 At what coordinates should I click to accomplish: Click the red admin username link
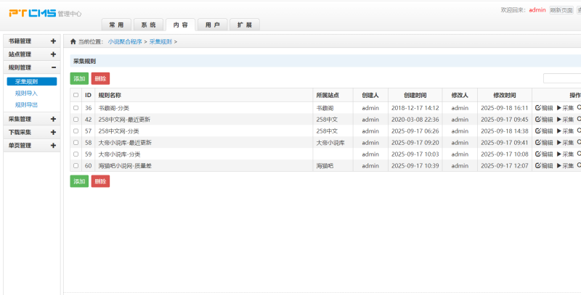click(537, 10)
